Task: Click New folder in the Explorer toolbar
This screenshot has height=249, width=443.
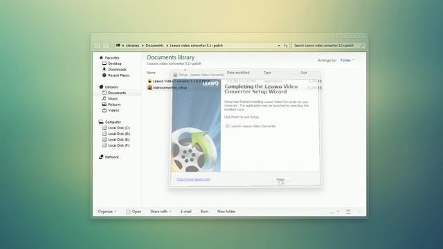Action: click(226, 212)
